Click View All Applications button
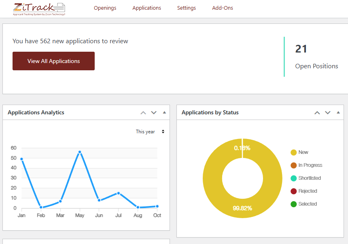 point(53,61)
